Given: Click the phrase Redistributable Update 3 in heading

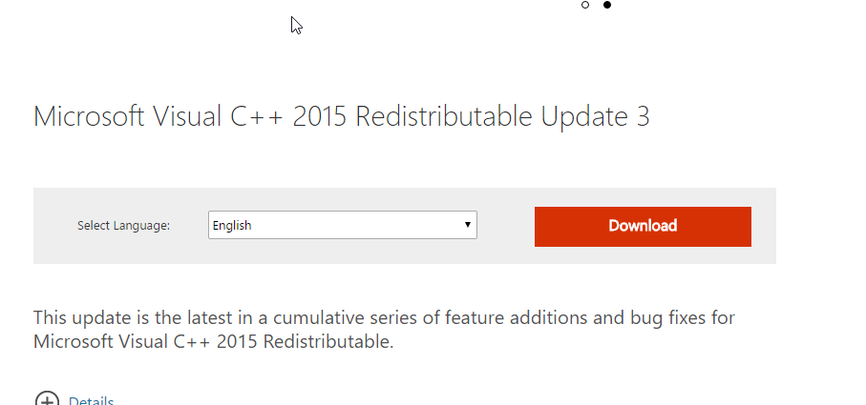Looking at the screenshot, I should point(502,116).
